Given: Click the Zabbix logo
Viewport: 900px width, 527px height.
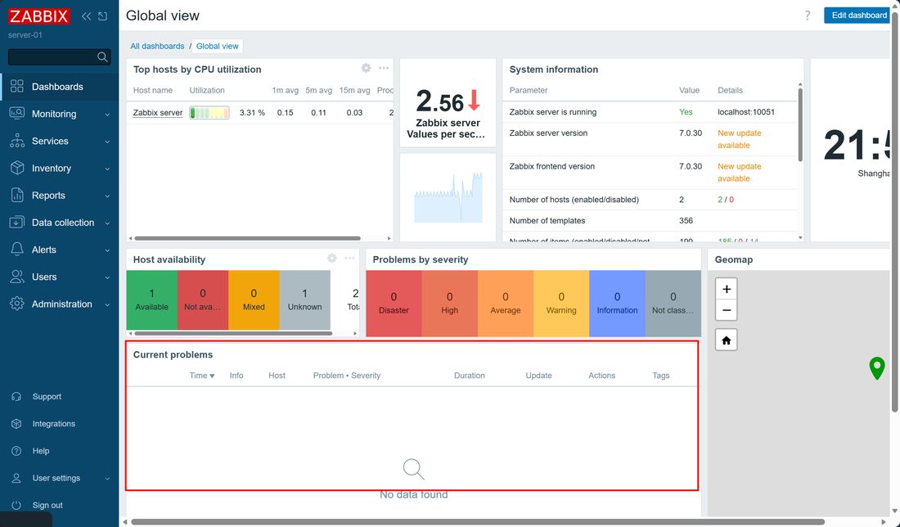Looking at the screenshot, I should [x=39, y=16].
